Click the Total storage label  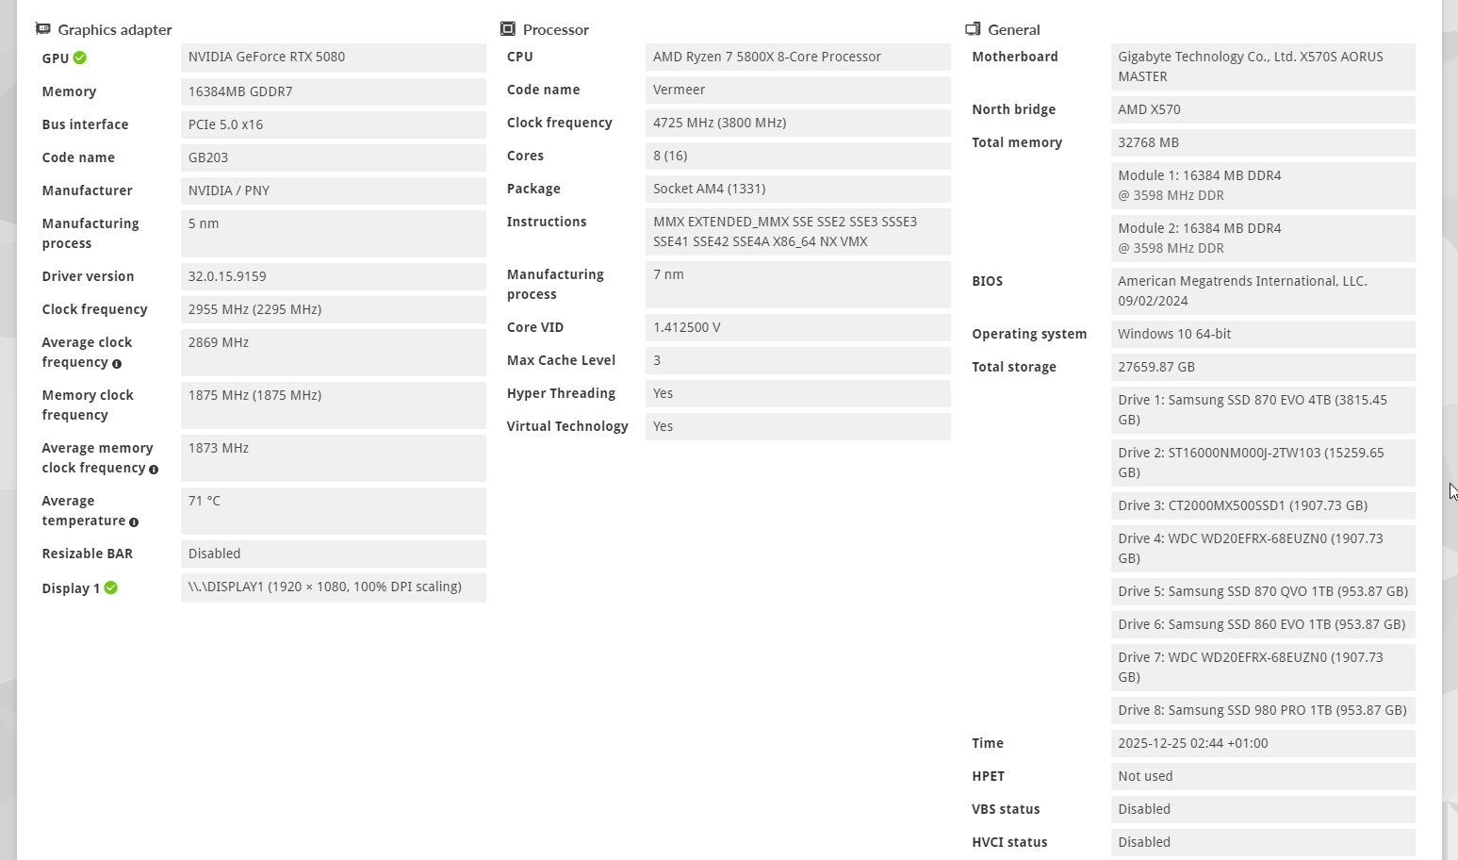click(x=1014, y=367)
